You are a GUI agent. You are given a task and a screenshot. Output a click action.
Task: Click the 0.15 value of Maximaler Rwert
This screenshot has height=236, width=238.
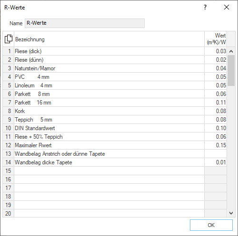(x=216, y=145)
